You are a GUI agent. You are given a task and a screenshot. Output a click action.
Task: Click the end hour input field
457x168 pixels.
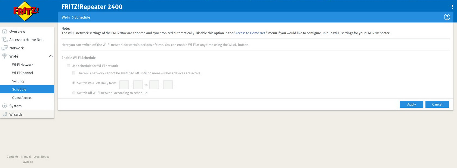tap(154, 85)
